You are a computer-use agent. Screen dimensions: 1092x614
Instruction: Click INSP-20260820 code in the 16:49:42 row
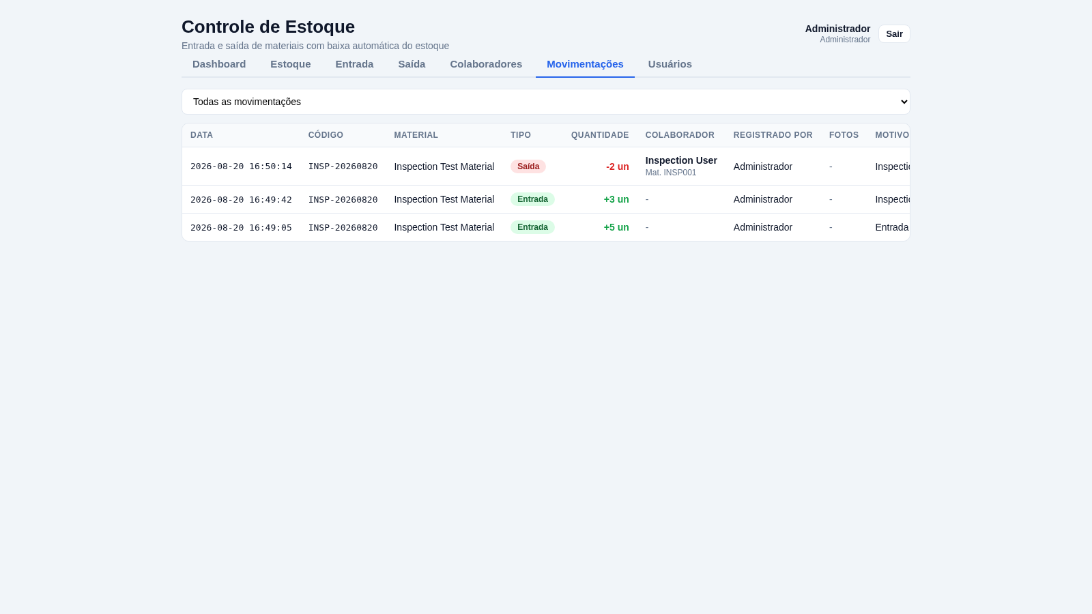(343, 199)
